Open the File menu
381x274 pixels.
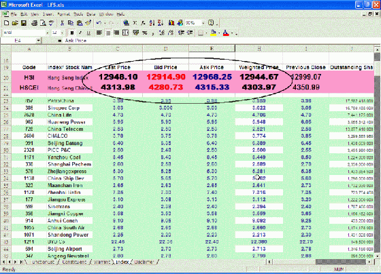[x=14, y=14]
